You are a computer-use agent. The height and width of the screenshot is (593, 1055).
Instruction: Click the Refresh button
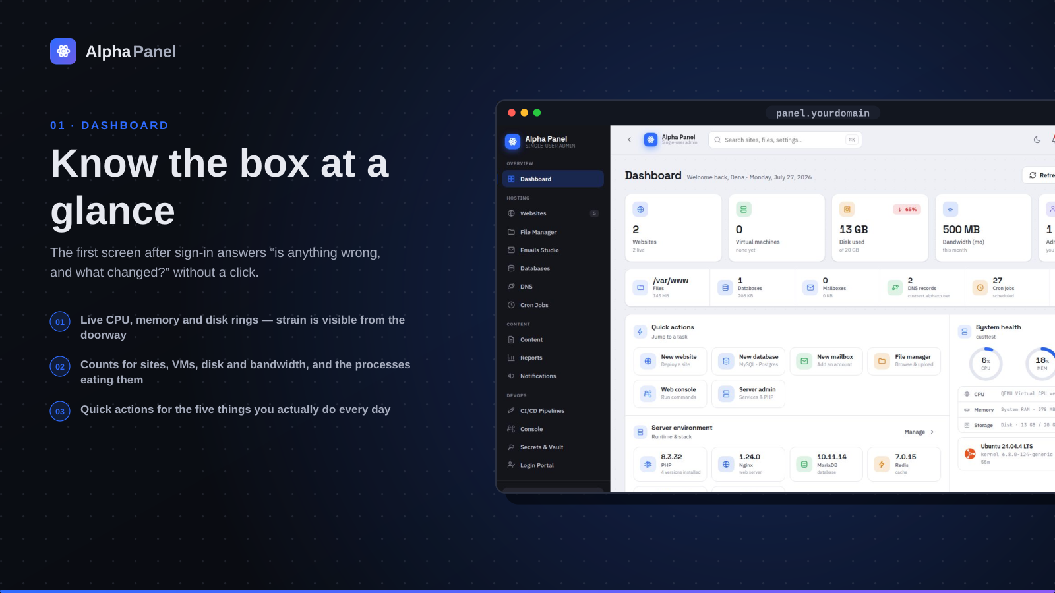pos(1040,175)
